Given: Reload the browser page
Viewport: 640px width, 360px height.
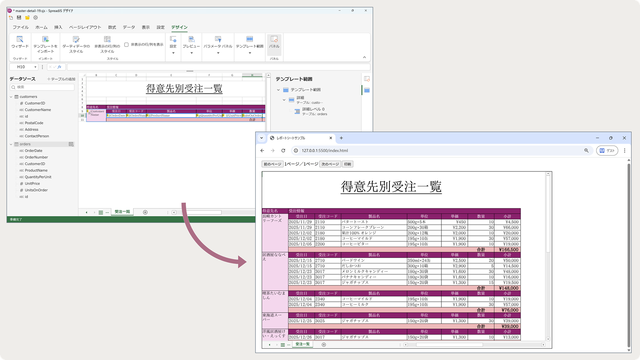Looking at the screenshot, I should click(x=283, y=151).
